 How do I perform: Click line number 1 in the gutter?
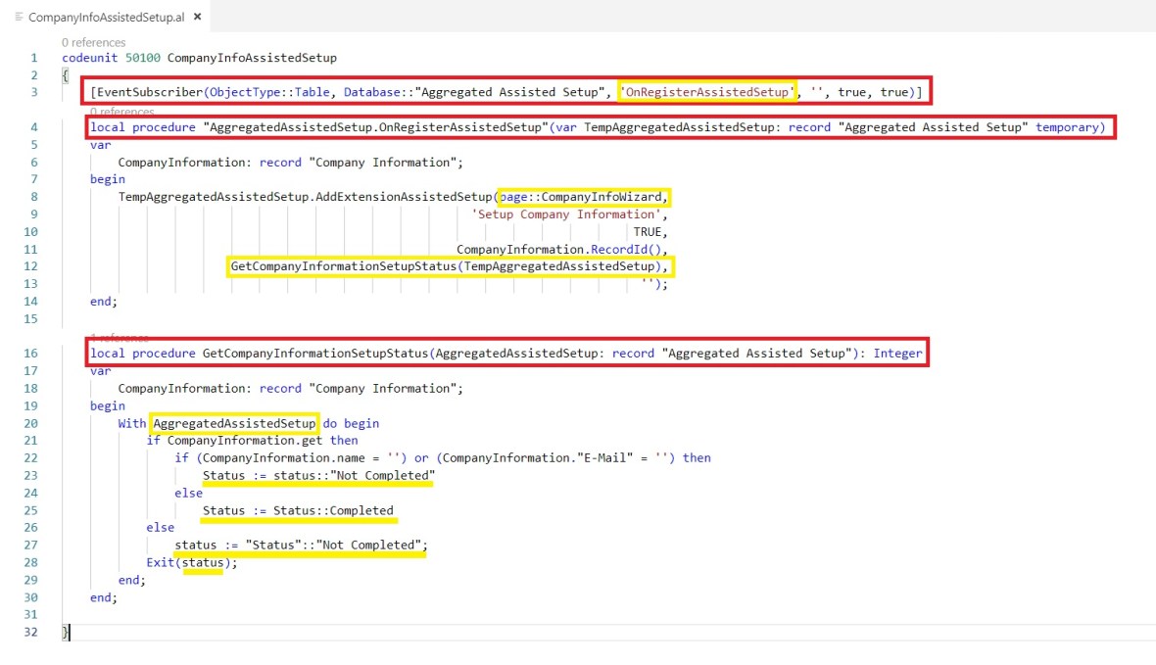[34, 58]
